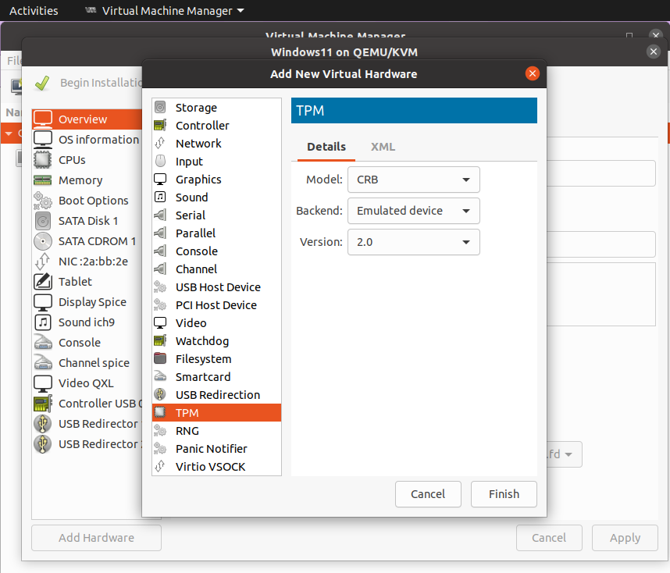The image size is (670, 573).
Task: Select the Input mouse icon
Action: (160, 161)
